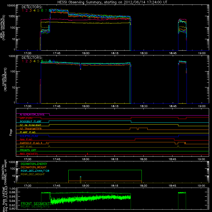Click the DECIMATION_ENERGY legend entry
The height and width of the screenshot is (212, 212).
pyautogui.click(x=34, y=164)
